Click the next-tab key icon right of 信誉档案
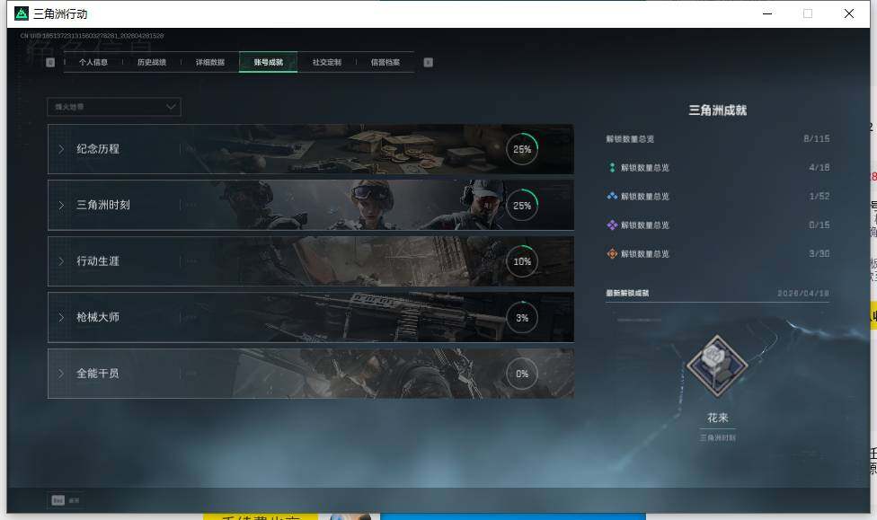877x520 pixels. click(429, 62)
